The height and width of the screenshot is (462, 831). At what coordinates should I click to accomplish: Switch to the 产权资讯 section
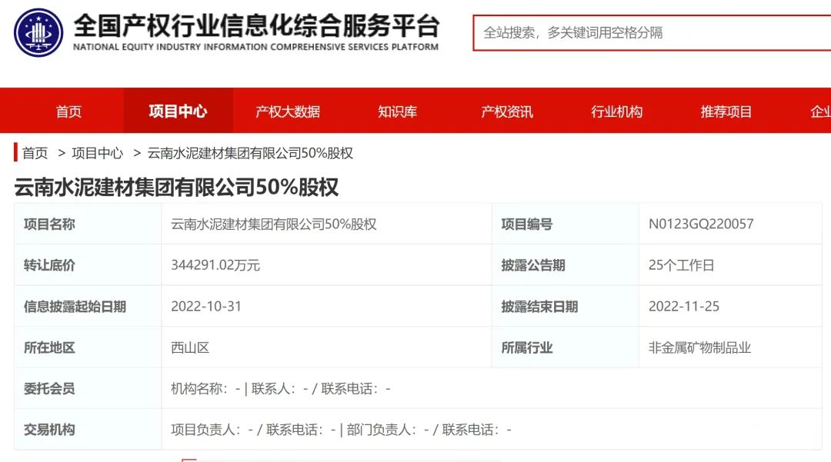coord(507,111)
